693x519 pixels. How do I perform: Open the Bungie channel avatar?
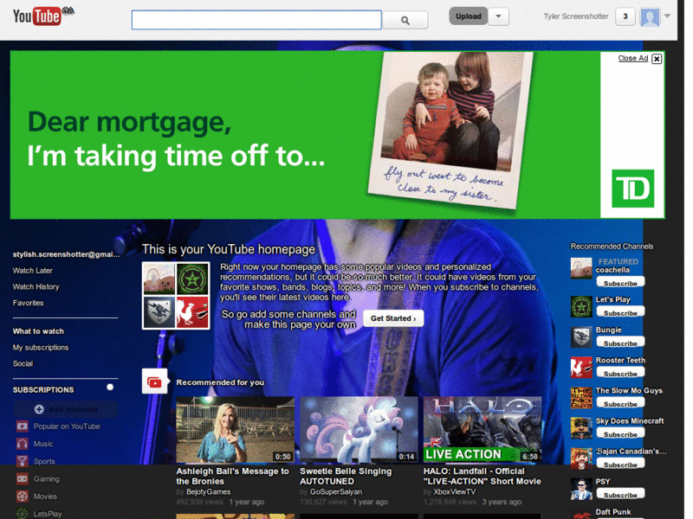pyautogui.click(x=581, y=337)
